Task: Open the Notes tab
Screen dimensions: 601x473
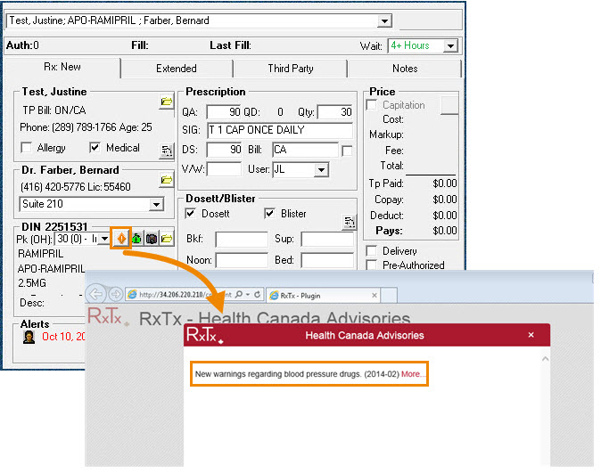Action: (405, 69)
